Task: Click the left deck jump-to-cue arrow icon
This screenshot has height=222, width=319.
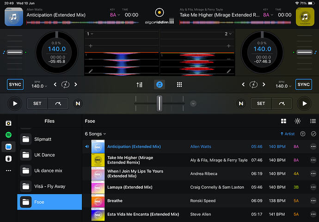Action: point(58,103)
